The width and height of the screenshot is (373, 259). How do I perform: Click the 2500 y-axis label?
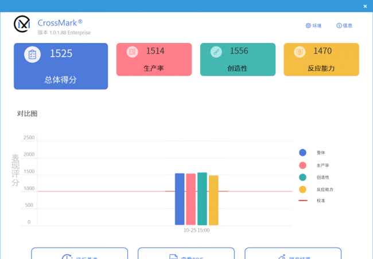pos(29,138)
